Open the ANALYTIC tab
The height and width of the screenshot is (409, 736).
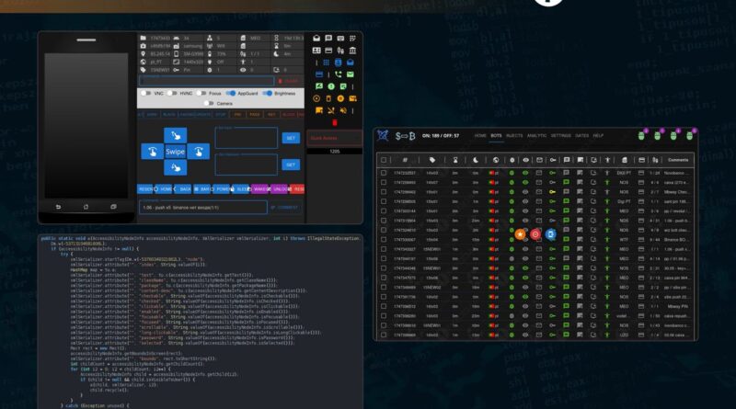click(536, 135)
